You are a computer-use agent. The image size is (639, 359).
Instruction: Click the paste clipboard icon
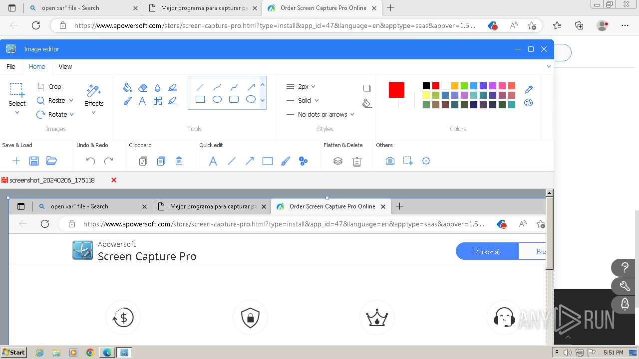[x=179, y=161]
